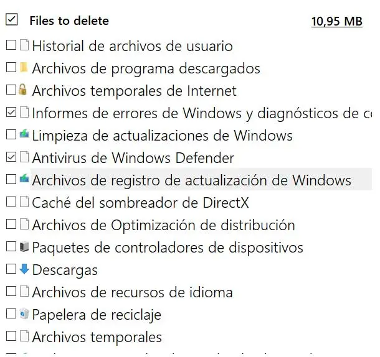Uncheck Antivirus de Windows Defender checkbox
The width and height of the screenshot is (380, 357).
point(11,157)
